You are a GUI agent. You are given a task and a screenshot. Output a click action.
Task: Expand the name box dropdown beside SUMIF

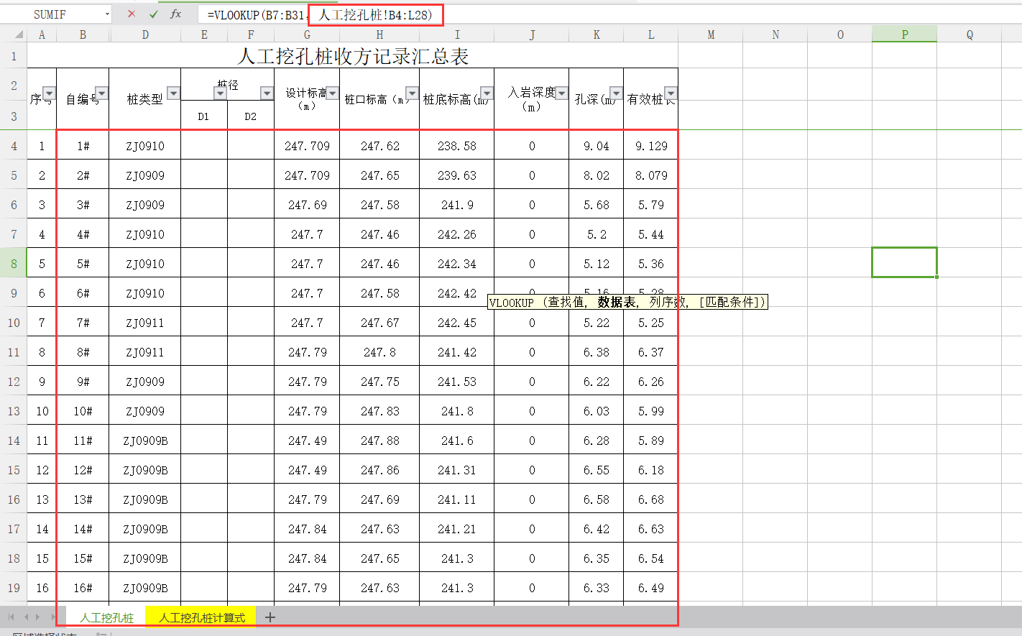[x=107, y=14]
